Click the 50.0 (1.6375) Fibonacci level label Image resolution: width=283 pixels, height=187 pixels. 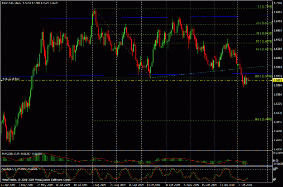[x=264, y=41]
